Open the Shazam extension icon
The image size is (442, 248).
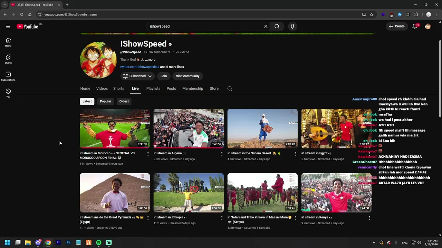pyautogui.click(x=400, y=14)
